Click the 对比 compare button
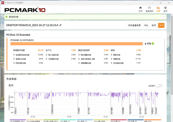The width and height of the screenshot is (173, 122). pyautogui.click(x=146, y=25)
